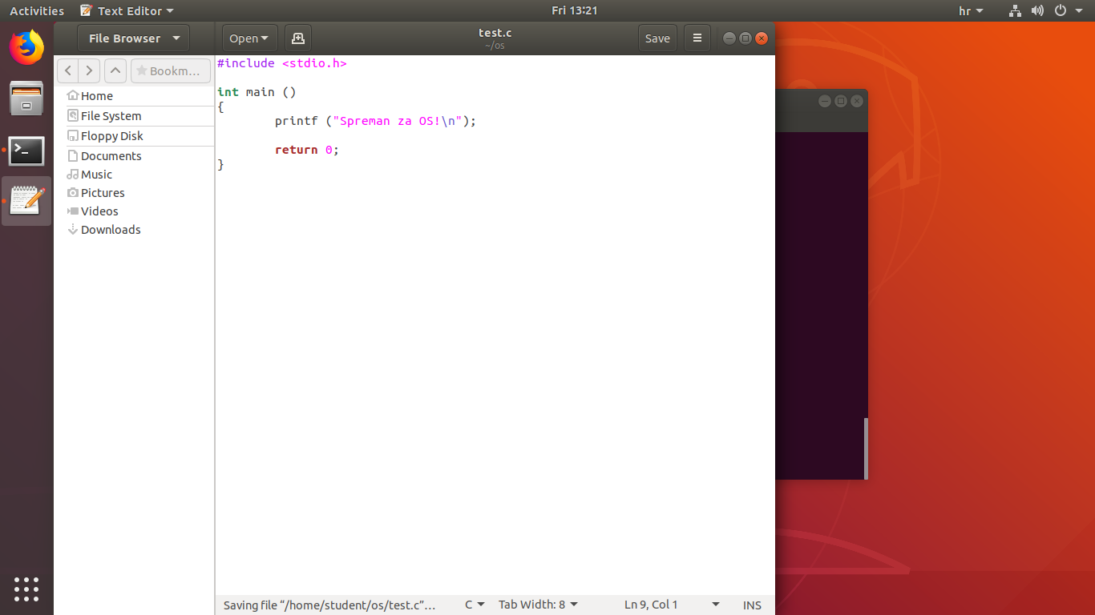Close the background terminal window
1095x615 pixels.
point(857,101)
